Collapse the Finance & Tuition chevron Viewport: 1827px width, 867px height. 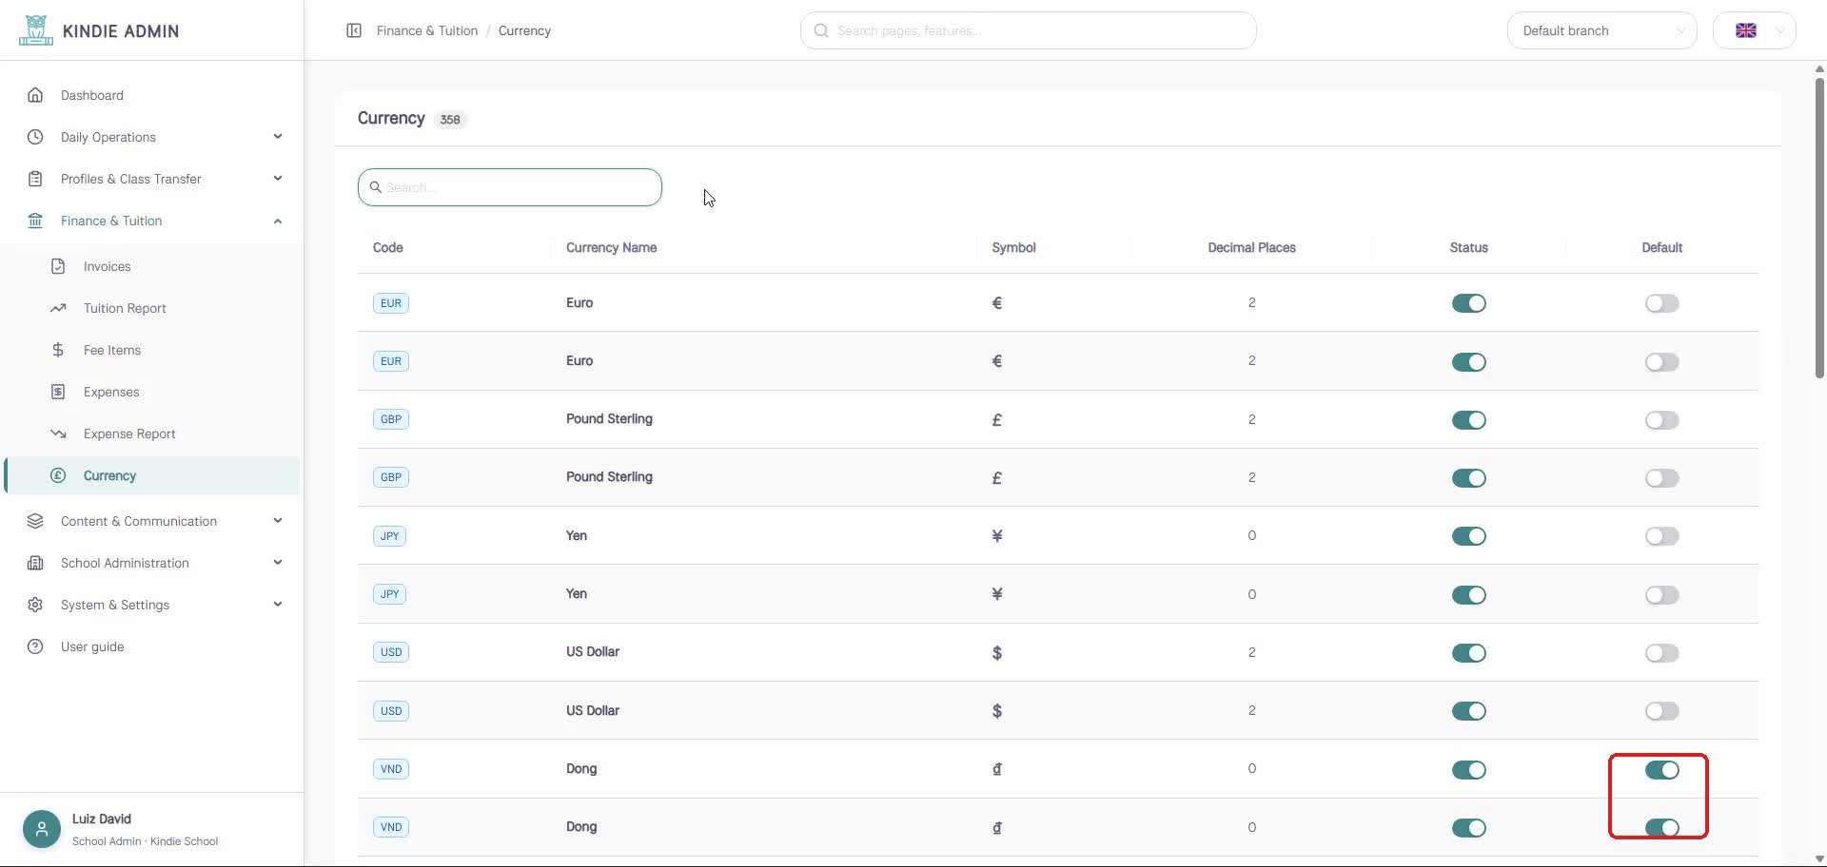278,221
